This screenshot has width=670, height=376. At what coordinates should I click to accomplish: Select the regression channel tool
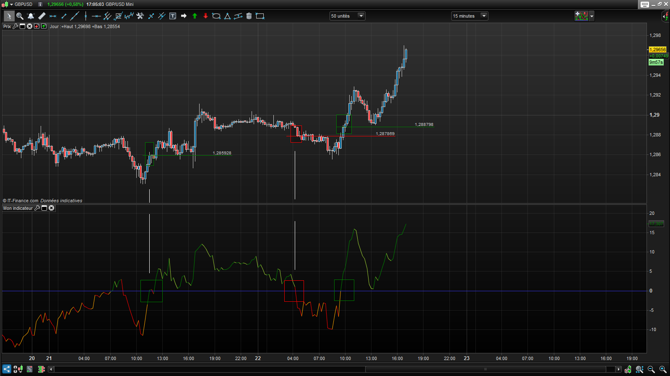click(129, 16)
